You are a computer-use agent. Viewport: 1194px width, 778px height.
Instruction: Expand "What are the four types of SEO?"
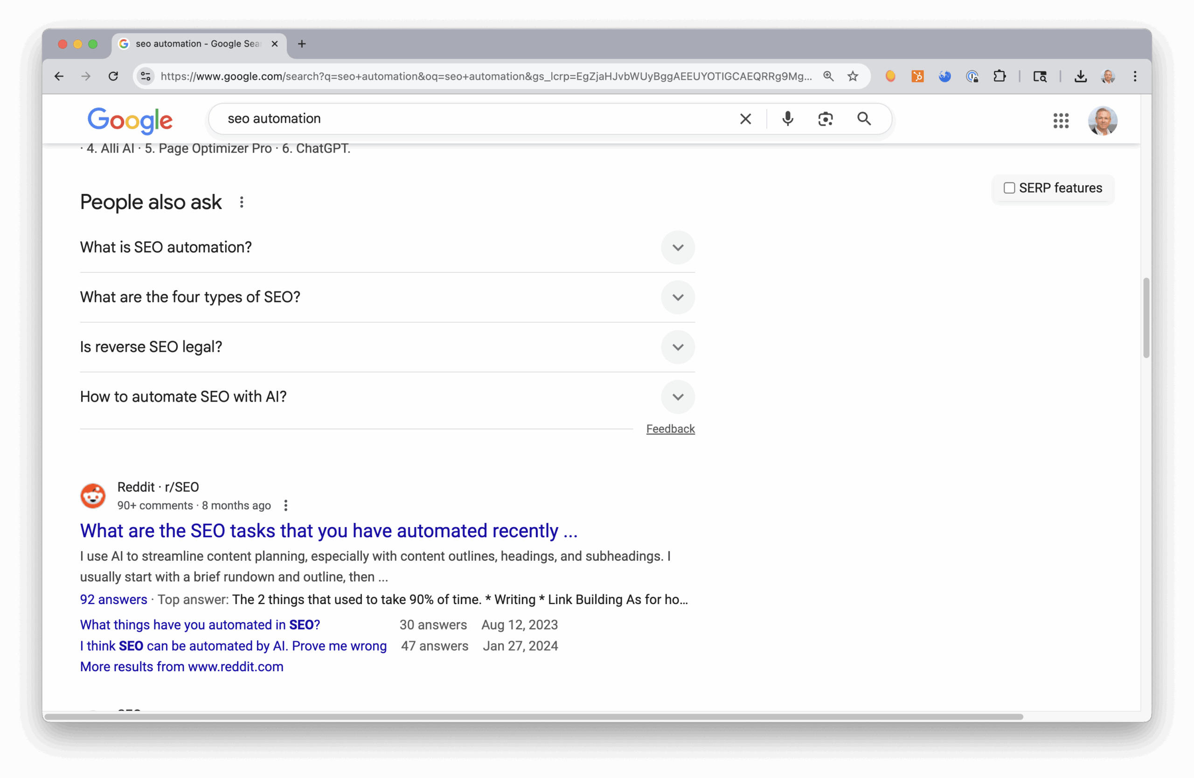tap(677, 297)
